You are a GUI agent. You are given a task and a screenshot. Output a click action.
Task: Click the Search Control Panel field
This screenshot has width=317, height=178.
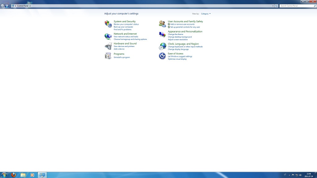click(296, 6)
